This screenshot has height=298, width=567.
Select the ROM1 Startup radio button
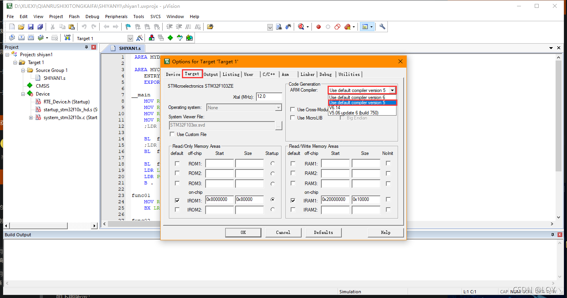(272, 163)
